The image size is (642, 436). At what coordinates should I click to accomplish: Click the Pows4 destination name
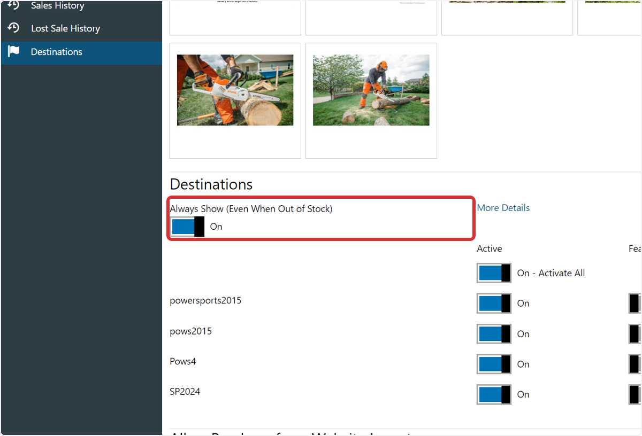point(183,362)
